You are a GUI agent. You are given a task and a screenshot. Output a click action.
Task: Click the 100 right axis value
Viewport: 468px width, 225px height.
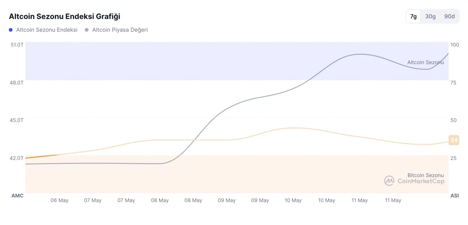click(454, 45)
